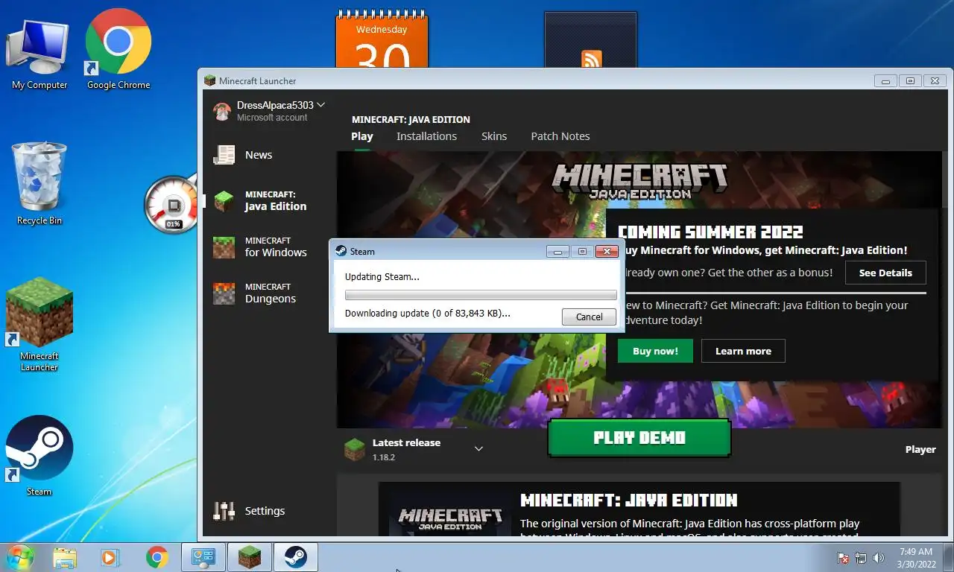
Task: Click the Action Center flag tray icon
Action: (843, 558)
